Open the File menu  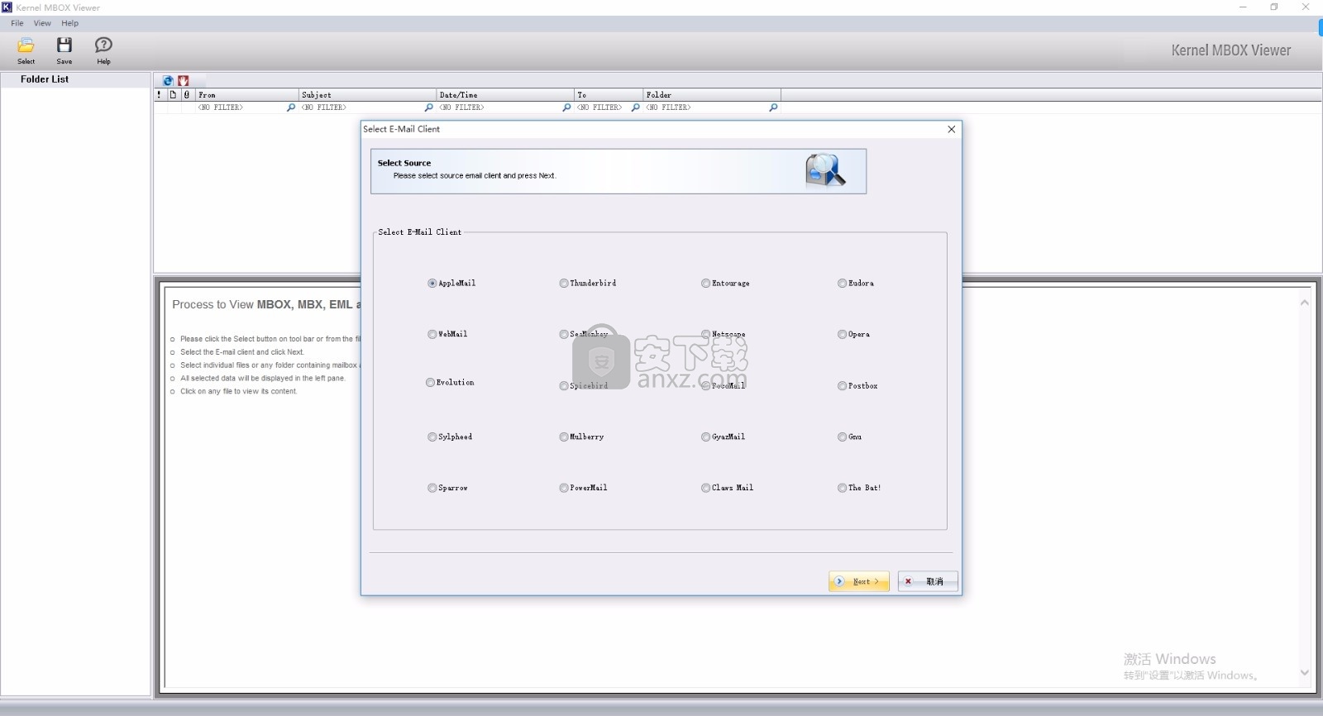tap(17, 23)
